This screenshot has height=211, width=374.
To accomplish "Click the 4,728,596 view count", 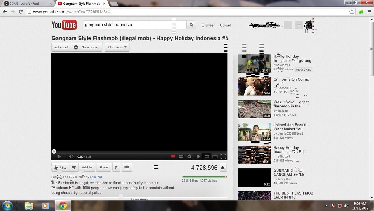I will (x=204, y=168).
